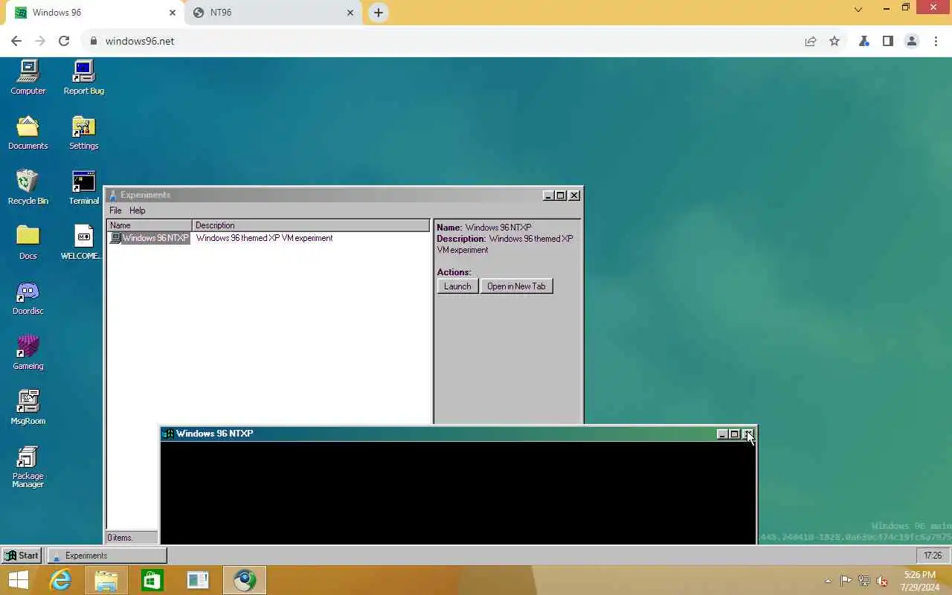
Task: Sort by the Name column header
Action: [x=149, y=225]
